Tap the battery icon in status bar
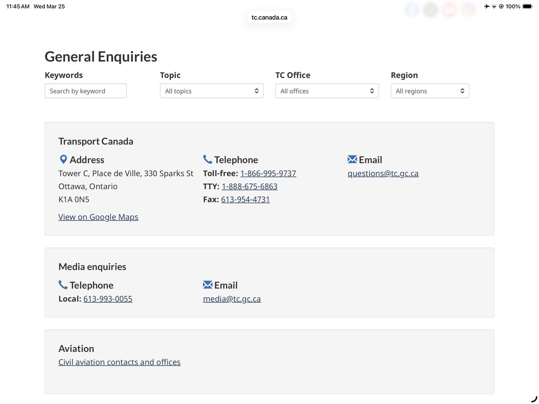The image size is (539, 404). (x=527, y=6)
